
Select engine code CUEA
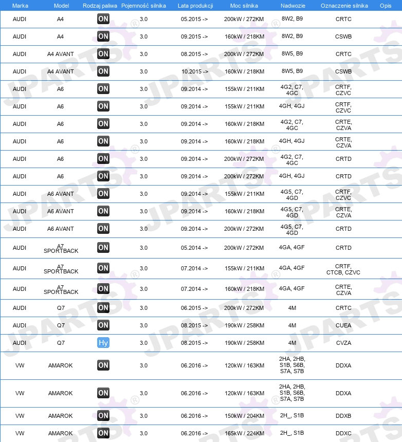[343, 325]
